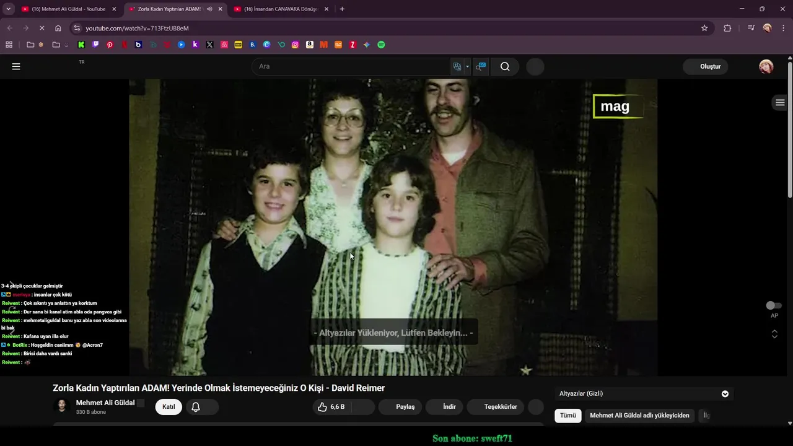This screenshot has width=793, height=446.
Task: Click the Ara search input field
Action: pyautogui.click(x=351, y=66)
